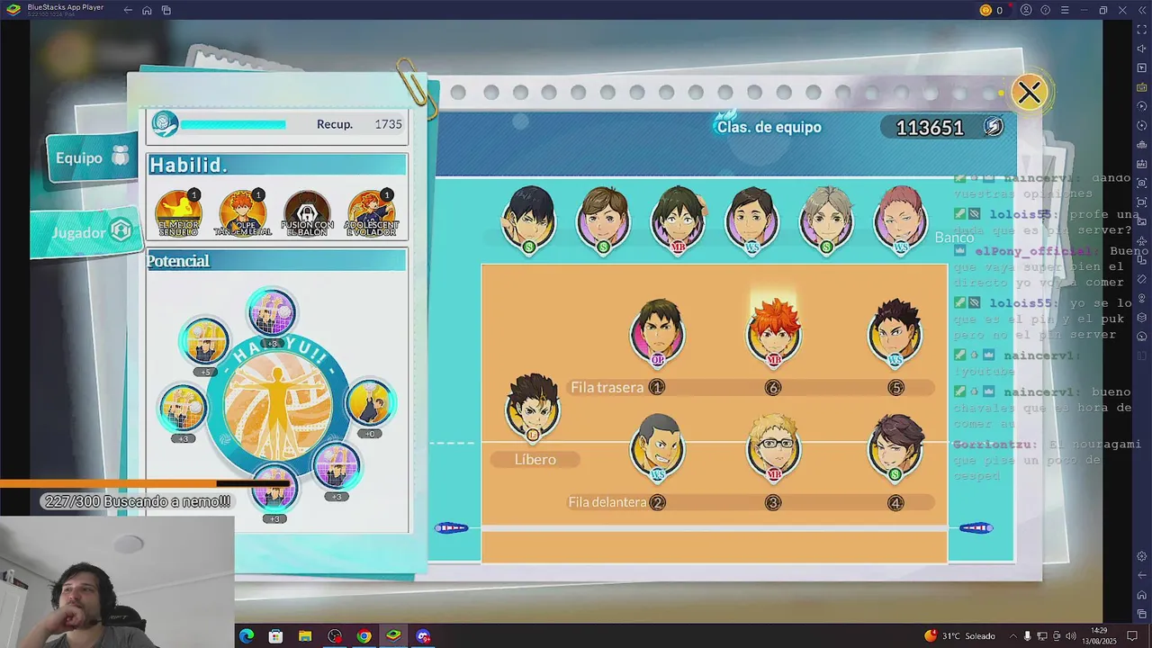Click the top potential node marked +3

click(x=271, y=314)
